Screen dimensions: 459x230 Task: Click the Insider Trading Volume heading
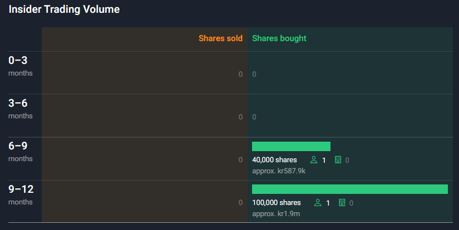64,9
